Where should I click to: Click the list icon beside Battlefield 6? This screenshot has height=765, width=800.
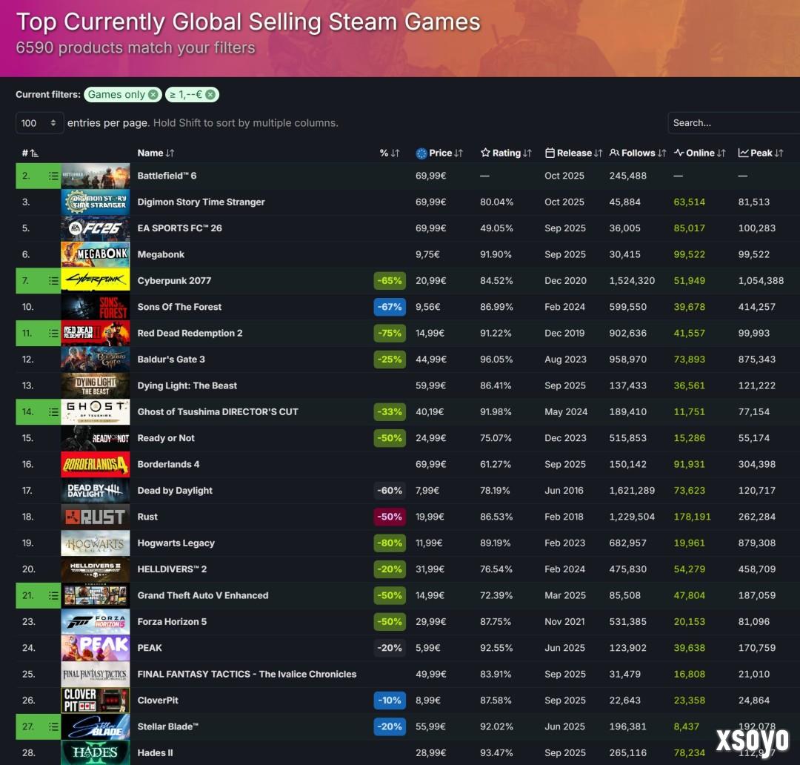[53, 176]
